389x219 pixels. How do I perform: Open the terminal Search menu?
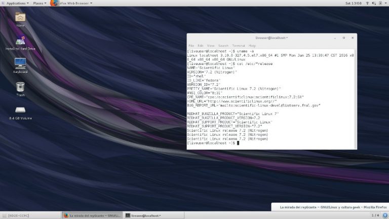pos(223,46)
